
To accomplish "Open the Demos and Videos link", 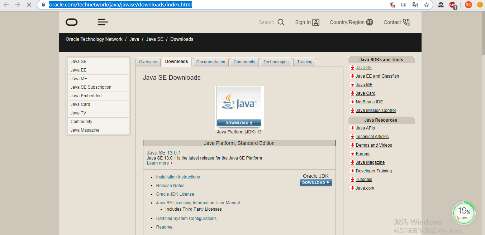I will (374, 145).
